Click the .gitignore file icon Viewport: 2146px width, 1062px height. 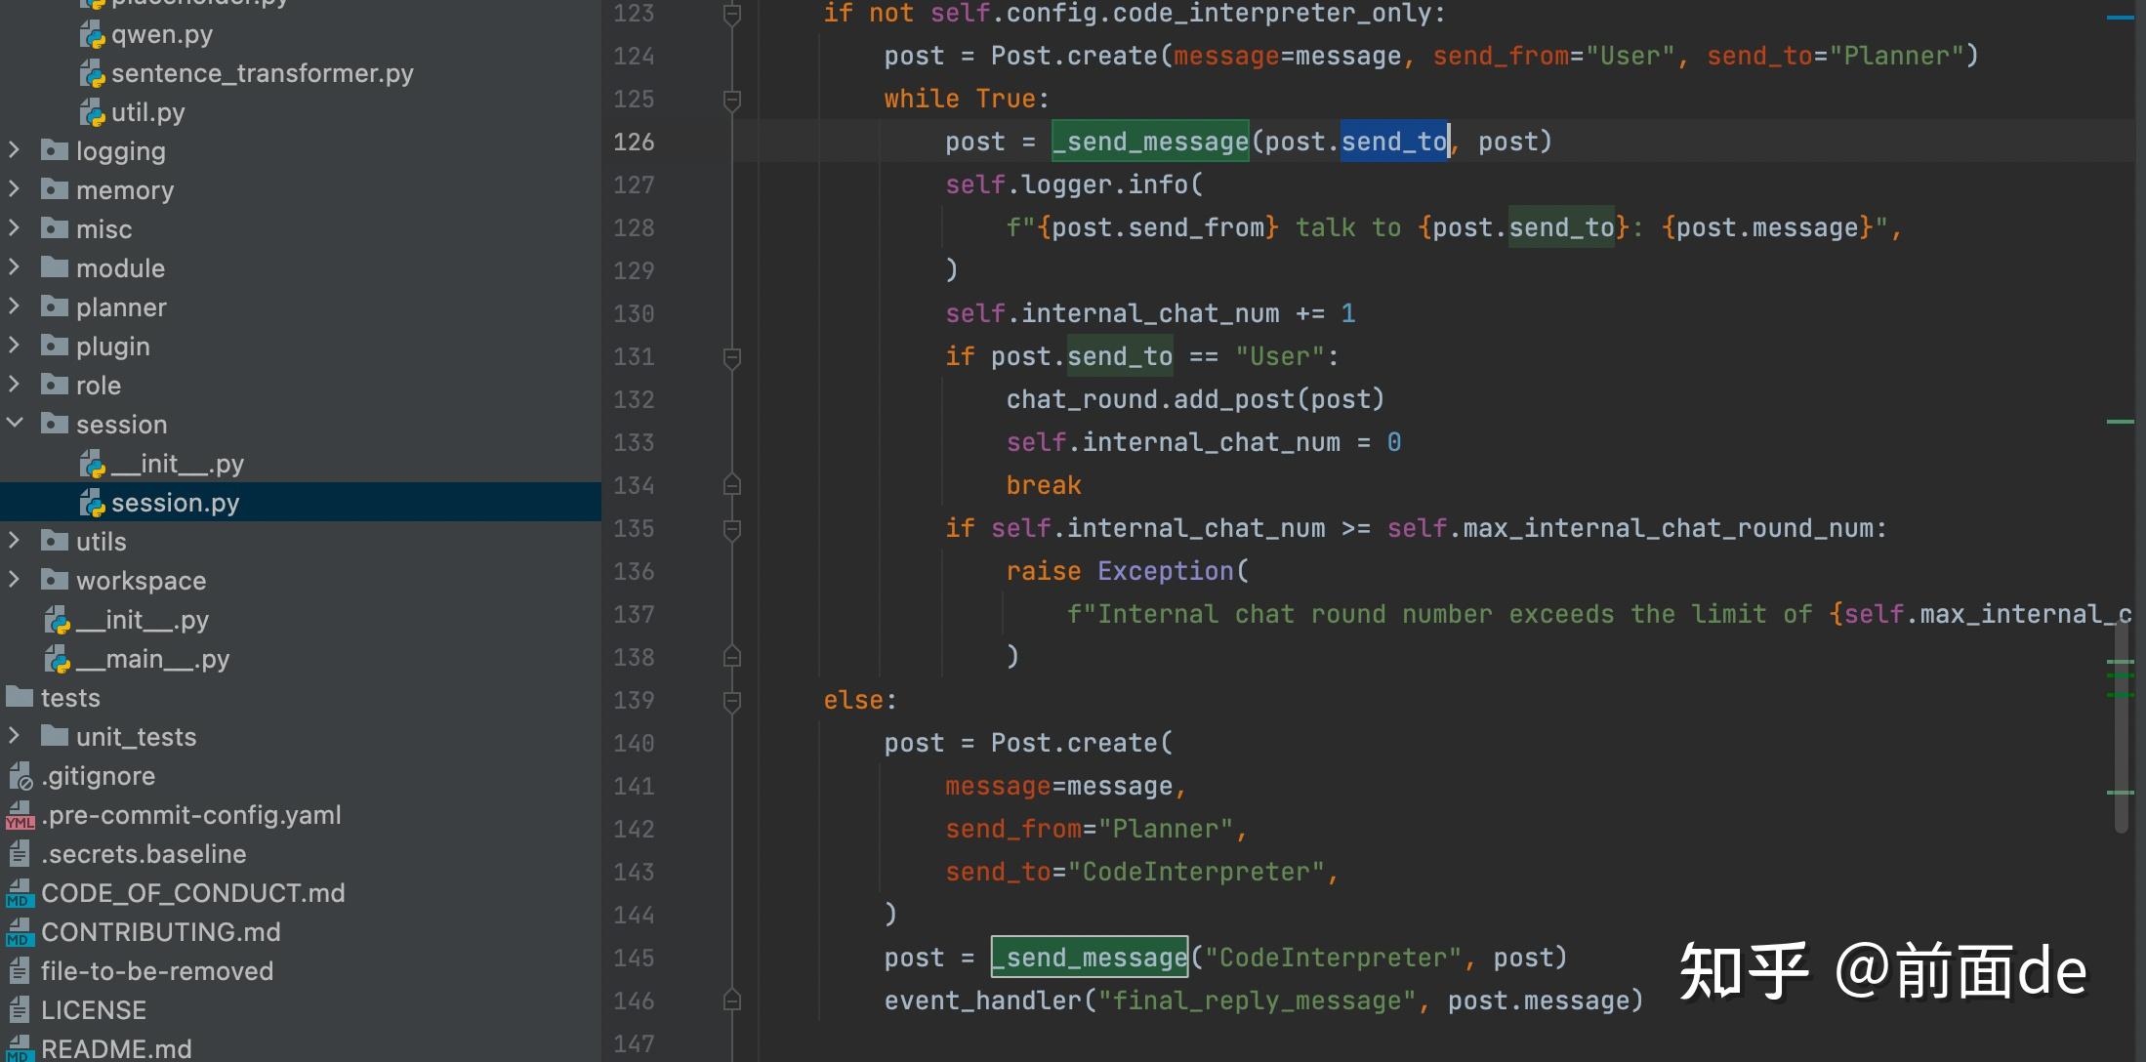[20, 777]
